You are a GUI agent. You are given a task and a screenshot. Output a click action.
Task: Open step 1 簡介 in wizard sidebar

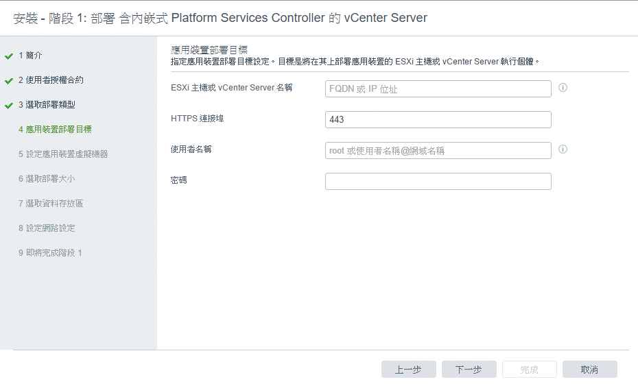[30, 56]
